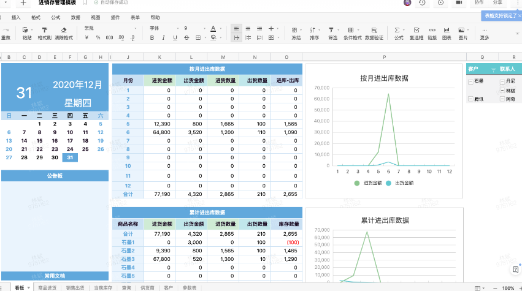
Task: Open the 格式 menu
Action: pyautogui.click(x=36, y=18)
